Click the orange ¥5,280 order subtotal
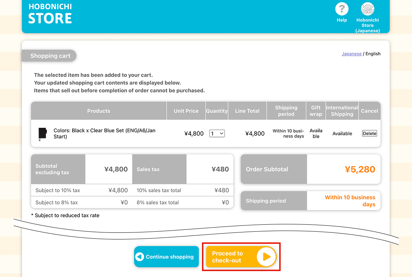Screen dimensions: 412x277 pyautogui.click(x=360, y=169)
